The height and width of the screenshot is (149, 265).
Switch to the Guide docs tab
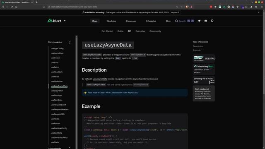tap(120, 31)
